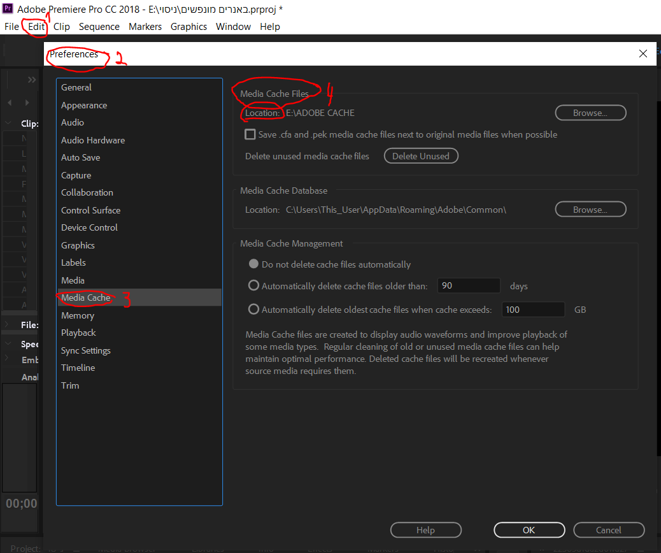
Task: Select the Trim preferences category
Action: click(139, 385)
